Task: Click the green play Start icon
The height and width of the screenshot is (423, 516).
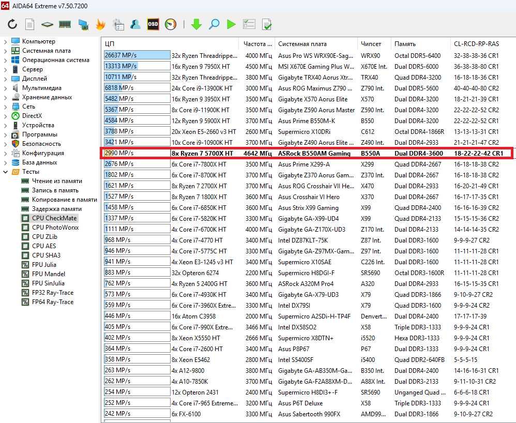Action: [x=231, y=24]
